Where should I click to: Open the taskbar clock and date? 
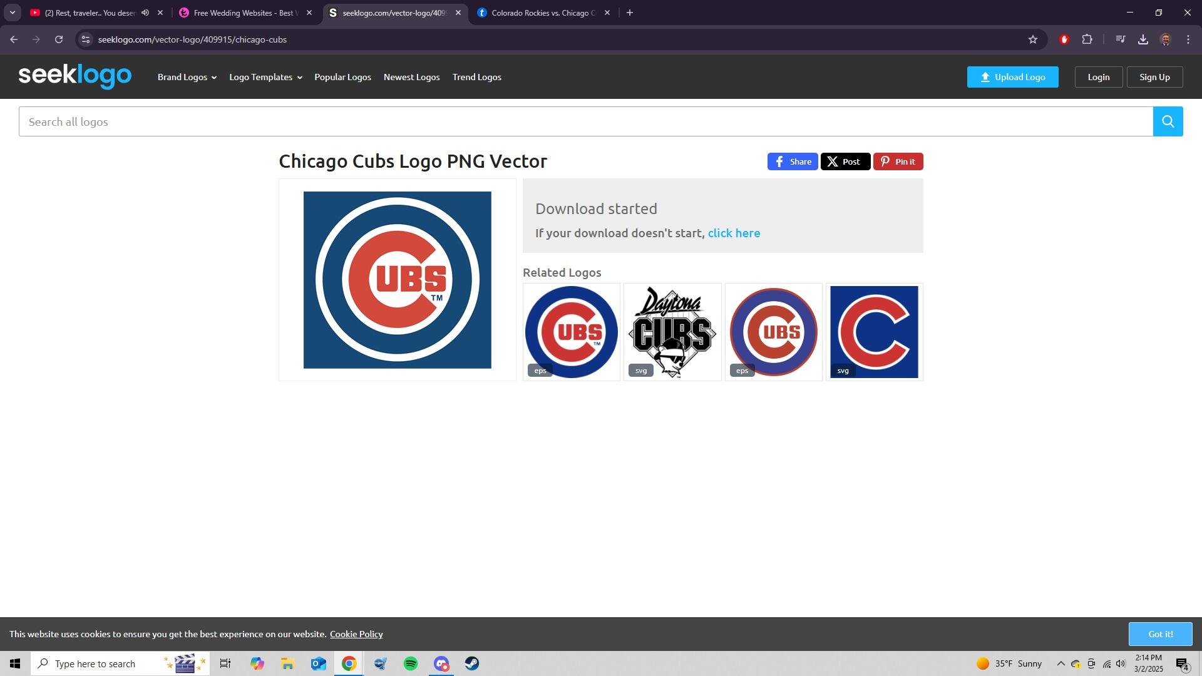(x=1148, y=663)
